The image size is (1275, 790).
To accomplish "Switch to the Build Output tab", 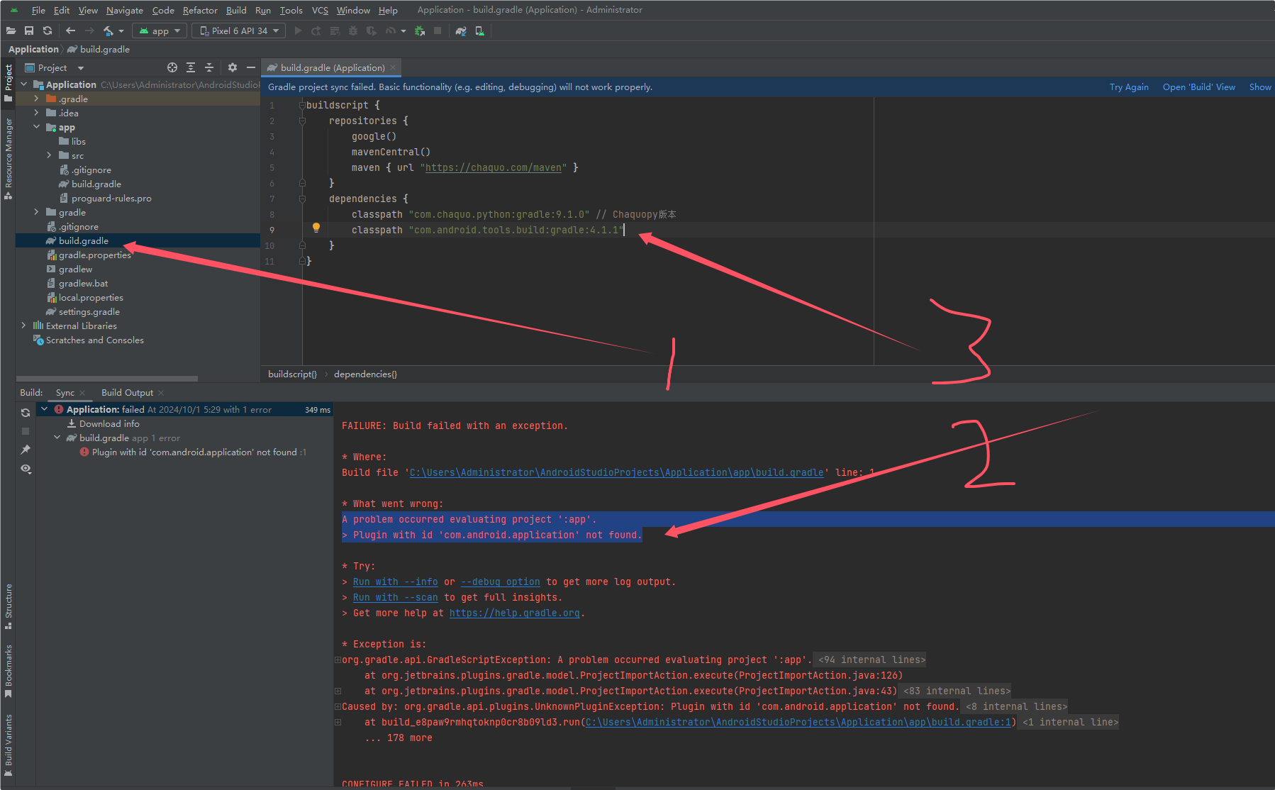I will (x=127, y=392).
